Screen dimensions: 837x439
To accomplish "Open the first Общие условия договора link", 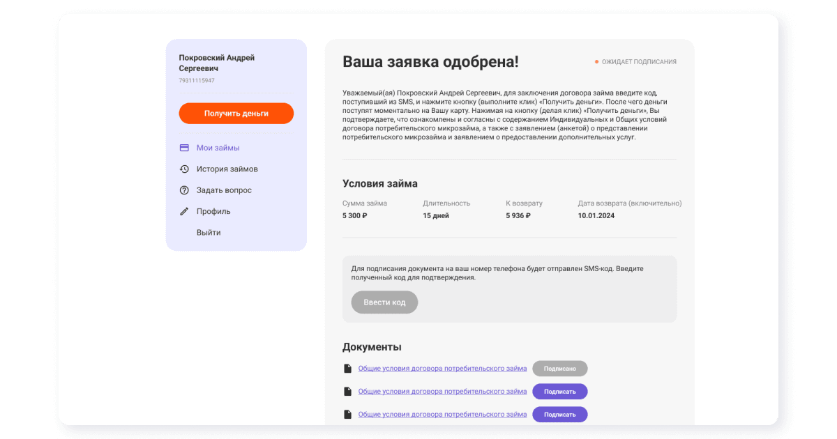I will (442, 368).
